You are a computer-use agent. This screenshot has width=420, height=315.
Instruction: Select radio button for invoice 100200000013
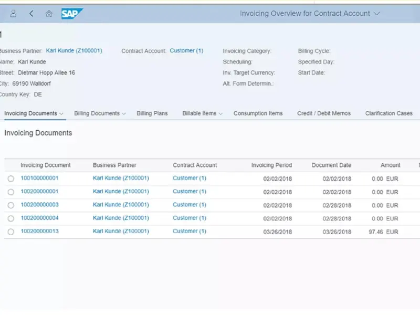coord(11,232)
